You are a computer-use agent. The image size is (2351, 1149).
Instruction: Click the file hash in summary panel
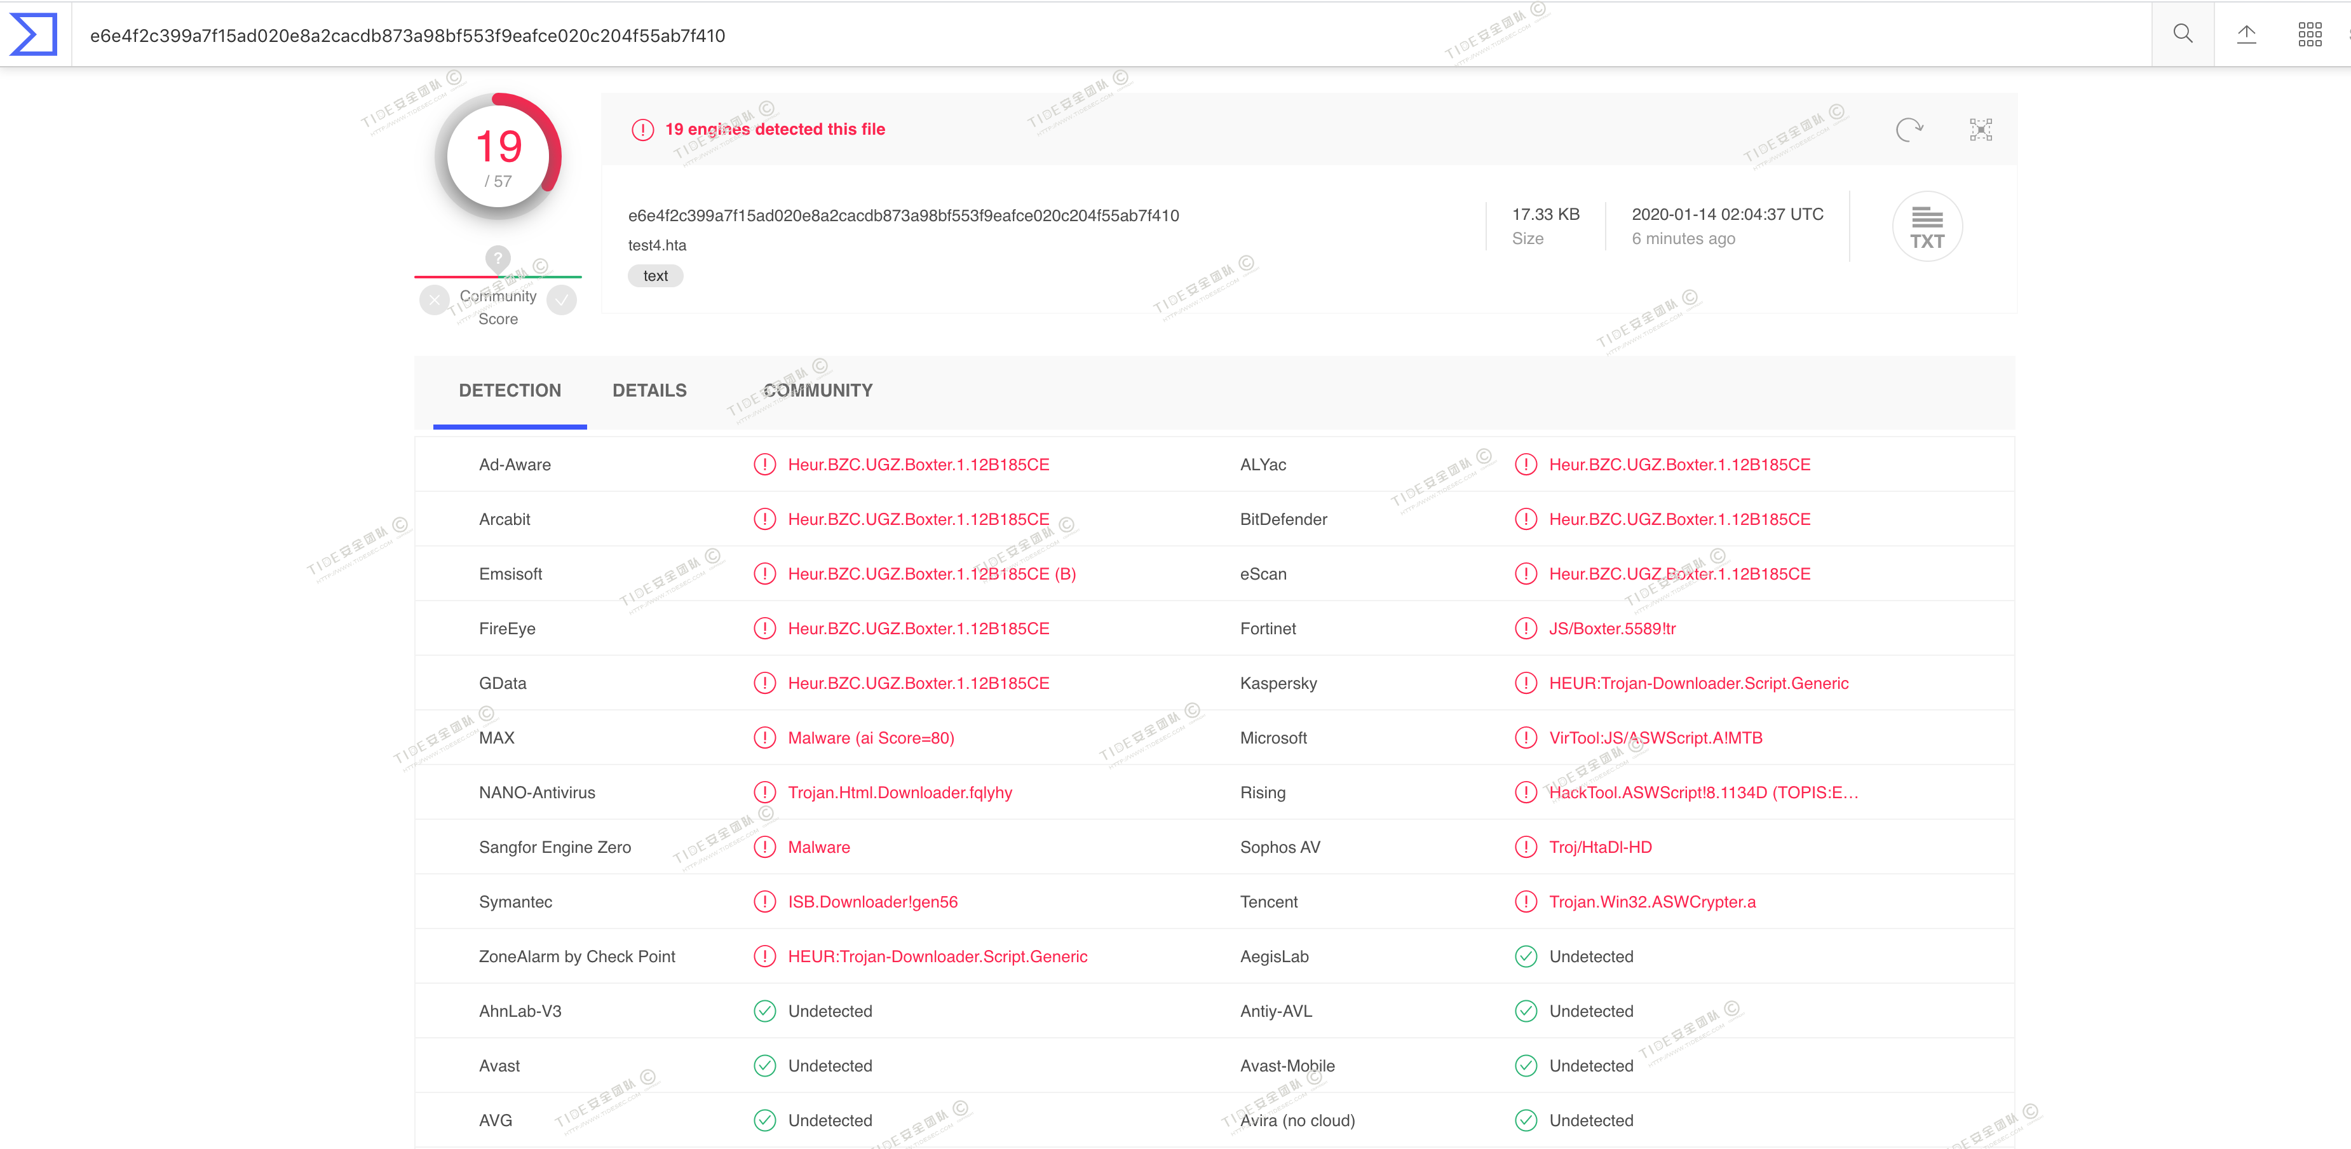click(x=903, y=216)
